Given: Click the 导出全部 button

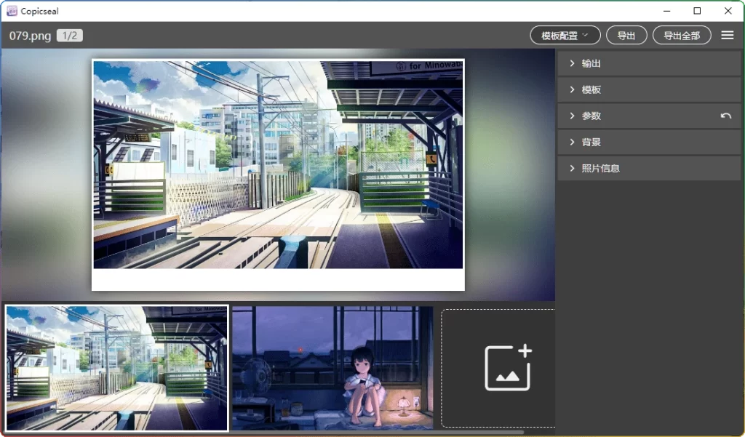Looking at the screenshot, I should point(681,35).
